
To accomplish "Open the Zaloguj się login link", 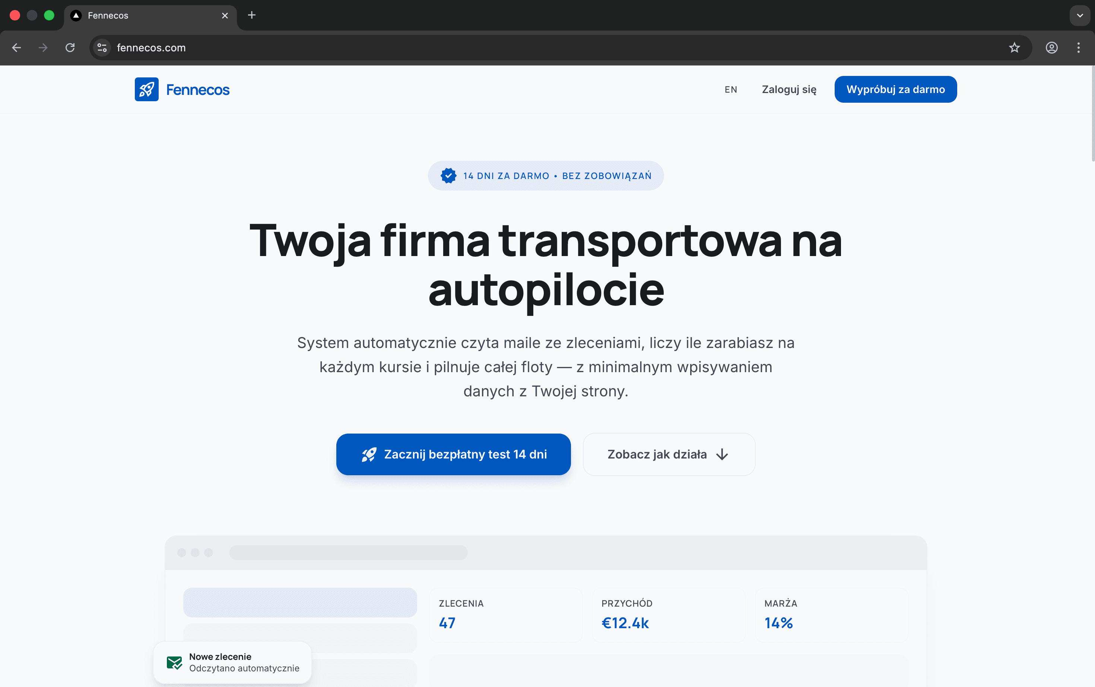I will click(789, 90).
